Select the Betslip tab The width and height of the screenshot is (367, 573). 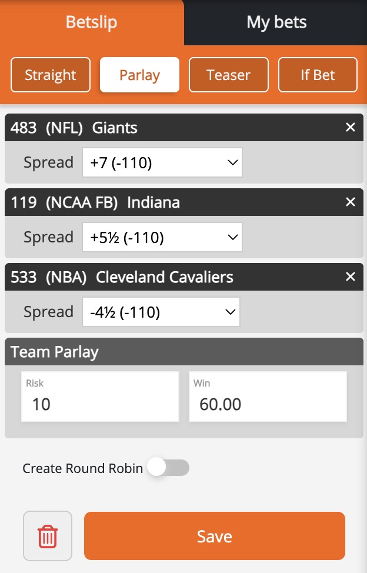pos(92,22)
